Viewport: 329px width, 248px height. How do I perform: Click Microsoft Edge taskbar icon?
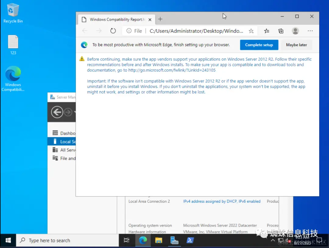pyautogui.click(x=143, y=240)
